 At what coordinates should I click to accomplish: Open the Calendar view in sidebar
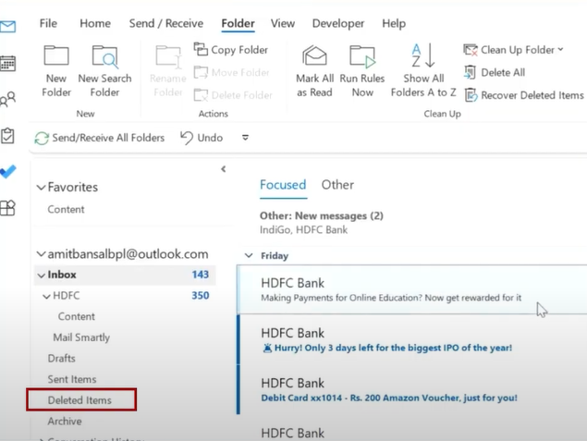pyautogui.click(x=7, y=63)
